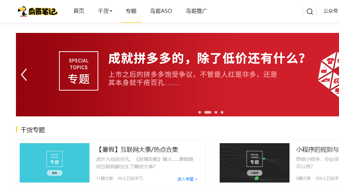339x190 pixels.
Task: Click the 306人已经学 text
Action: click(x=327, y=178)
